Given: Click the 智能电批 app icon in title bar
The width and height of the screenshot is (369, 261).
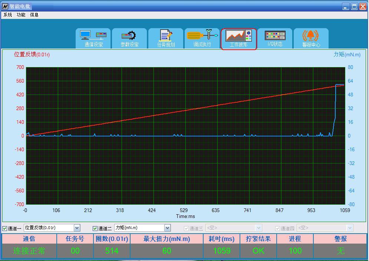Looking at the screenshot, I should coord(5,6).
